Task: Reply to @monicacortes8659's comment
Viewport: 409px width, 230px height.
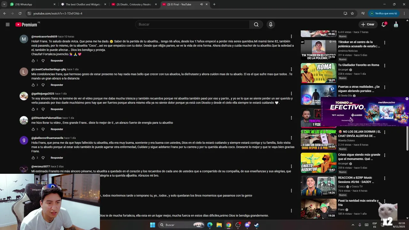Action: click(x=57, y=61)
